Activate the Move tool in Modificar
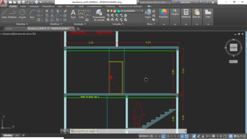The image size is (247, 139). 47,11
